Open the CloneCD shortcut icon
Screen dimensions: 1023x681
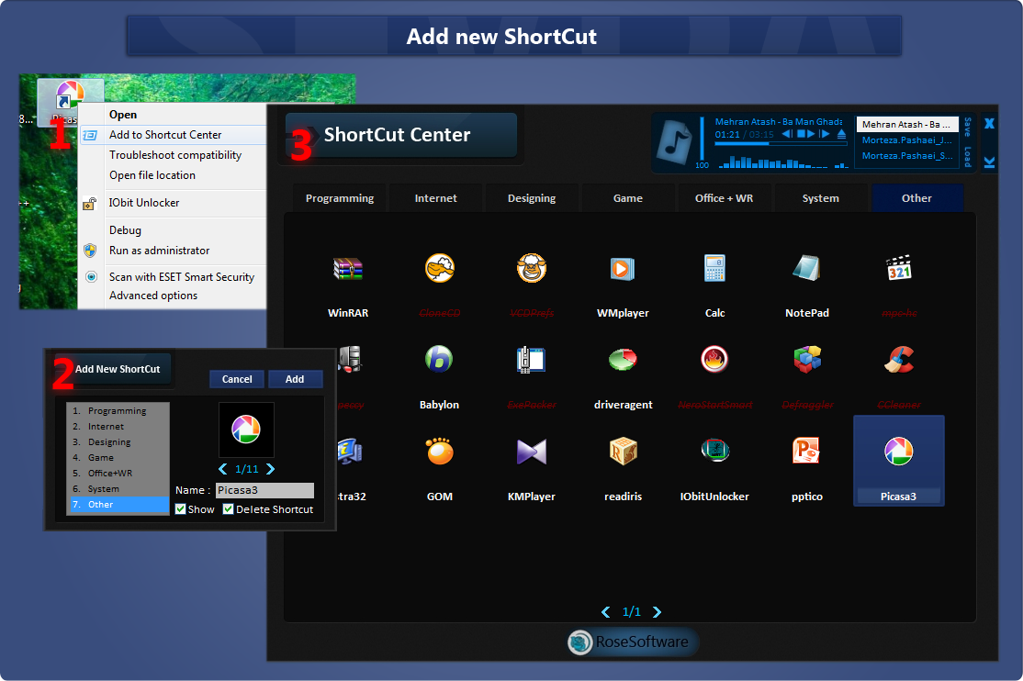point(440,268)
